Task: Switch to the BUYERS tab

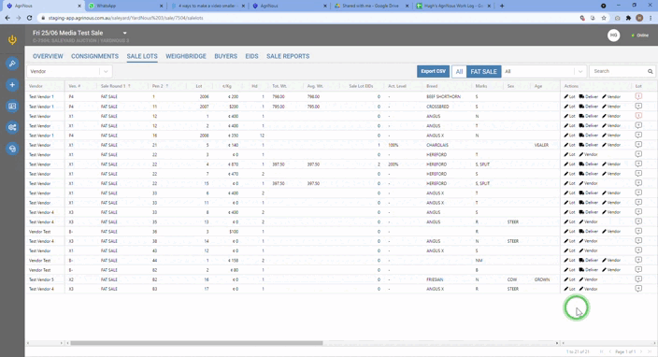Action: click(226, 56)
